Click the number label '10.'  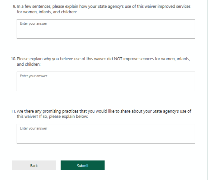(x=13, y=59)
